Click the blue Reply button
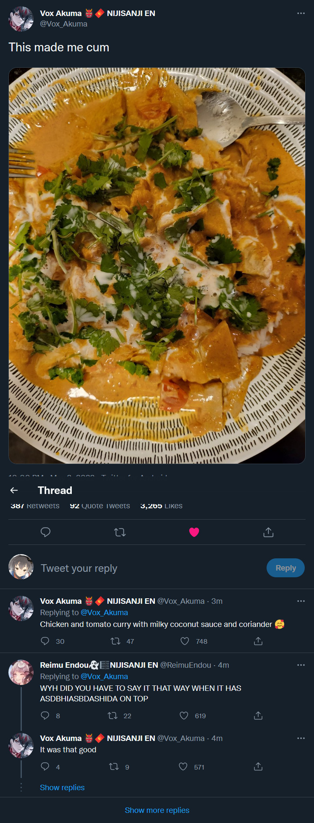 285,568
